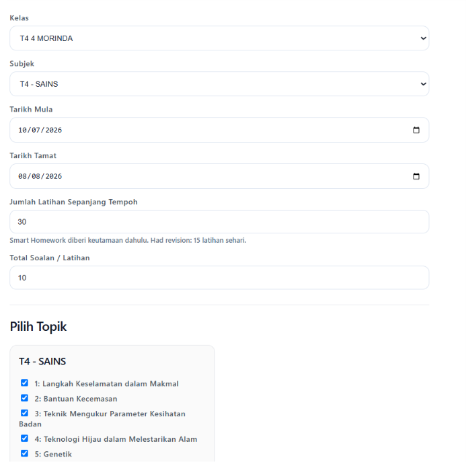Screen dimensions: 466x462
Task: Click the Tarikh Tamat date text 08/08/2026
Action: [40, 177]
